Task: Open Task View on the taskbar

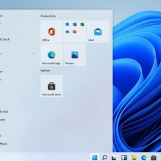Action: (x=114, y=158)
